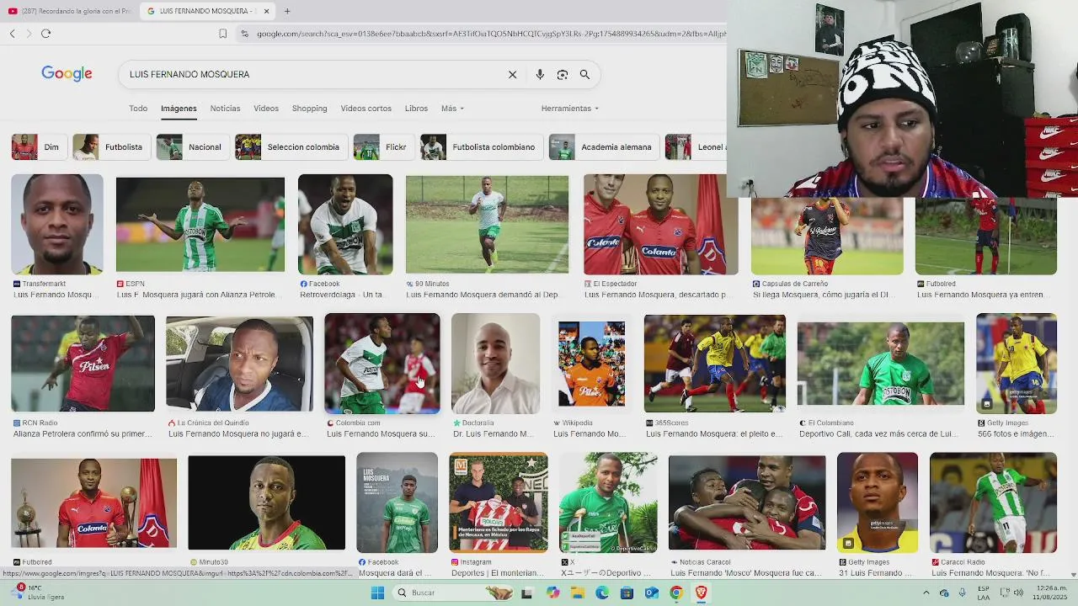Open File Explorer from the taskbar
Screen dimensions: 1078x606
point(578,593)
